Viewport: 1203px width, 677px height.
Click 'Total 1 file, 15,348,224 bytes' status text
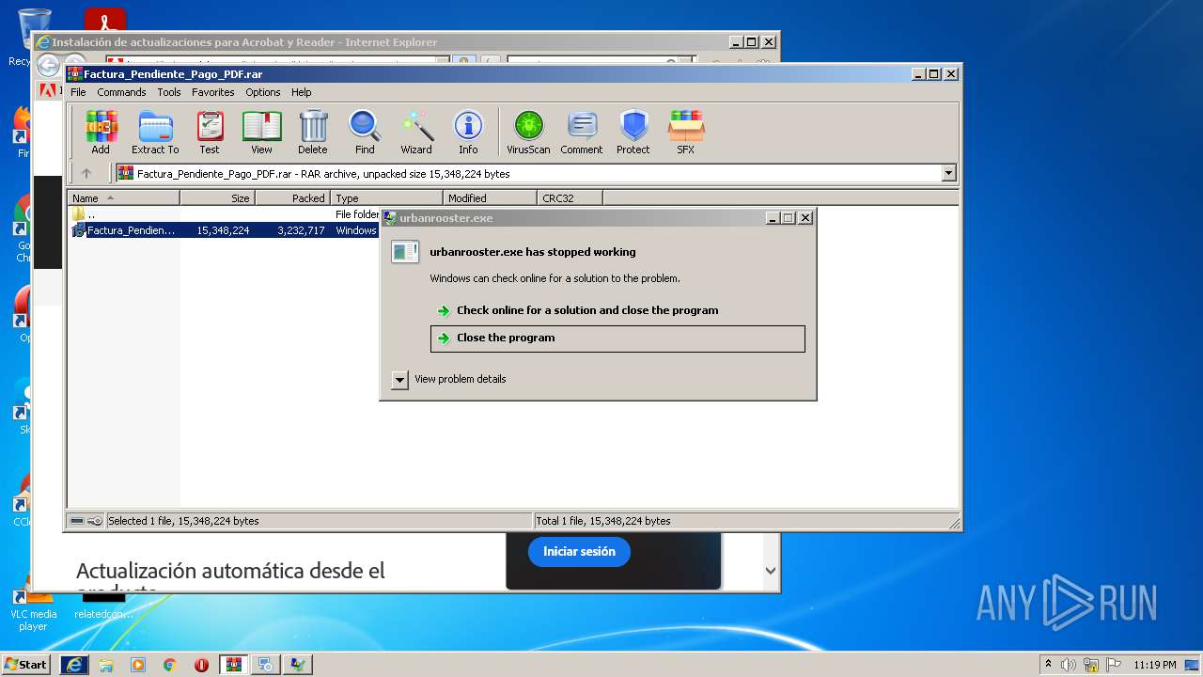point(603,521)
